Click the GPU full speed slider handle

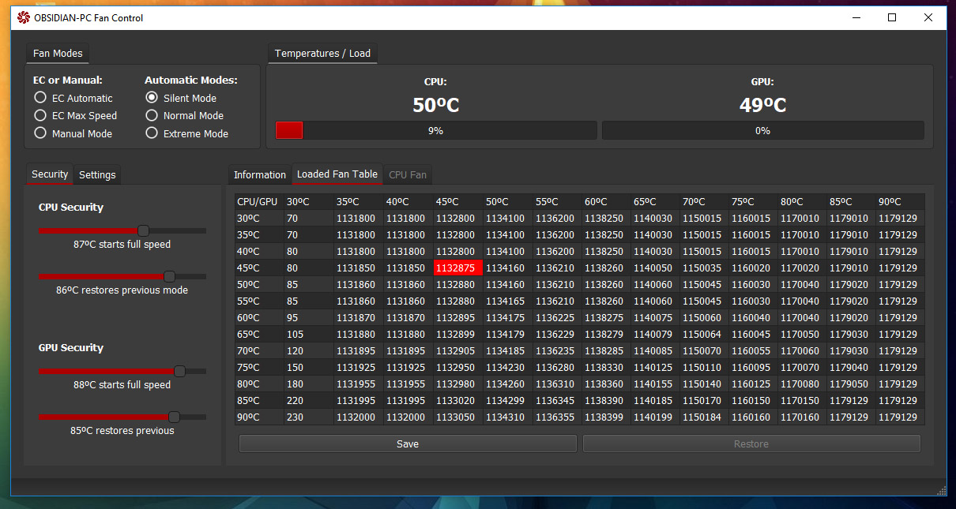pyautogui.click(x=179, y=371)
